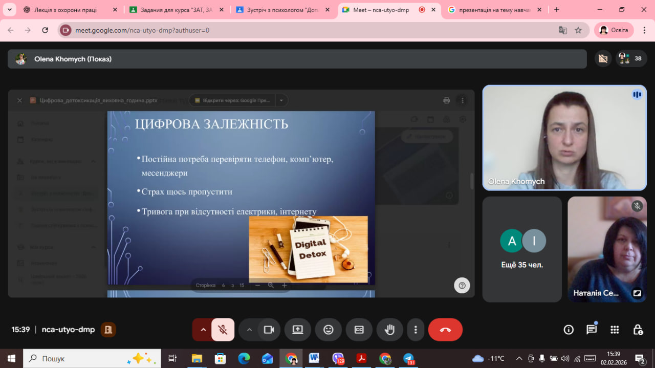Click the emoji reaction button
655x368 pixels.
(329, 330)
